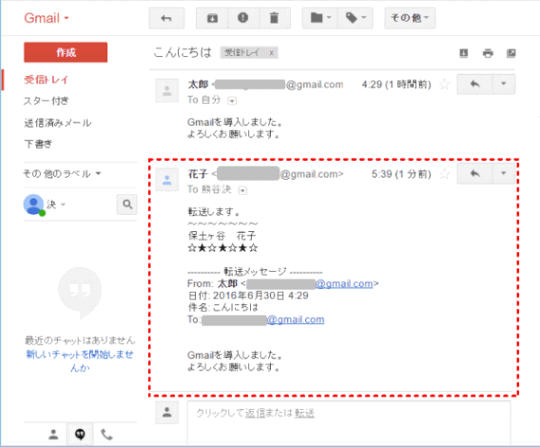Viewport: 540px width, 447px height.
Task: Click the 5:39 (1 分前) timestamp
Action: click(x=401, y=174)
